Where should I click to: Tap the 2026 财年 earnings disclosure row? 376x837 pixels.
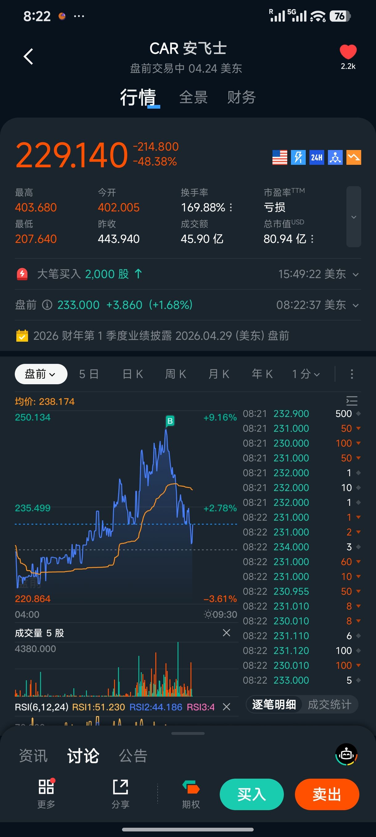pos(188,336)
